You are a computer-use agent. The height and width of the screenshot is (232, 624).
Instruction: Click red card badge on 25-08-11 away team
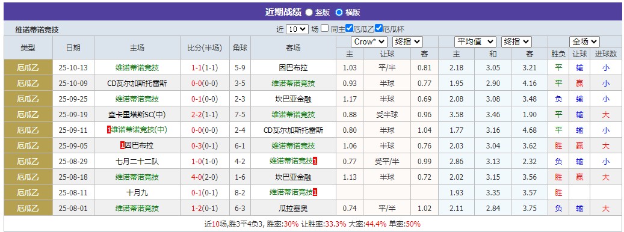(x=315, y=193)
